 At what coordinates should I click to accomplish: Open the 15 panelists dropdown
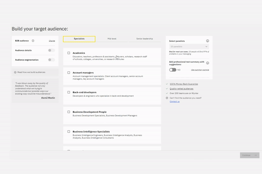pos(189,47)
